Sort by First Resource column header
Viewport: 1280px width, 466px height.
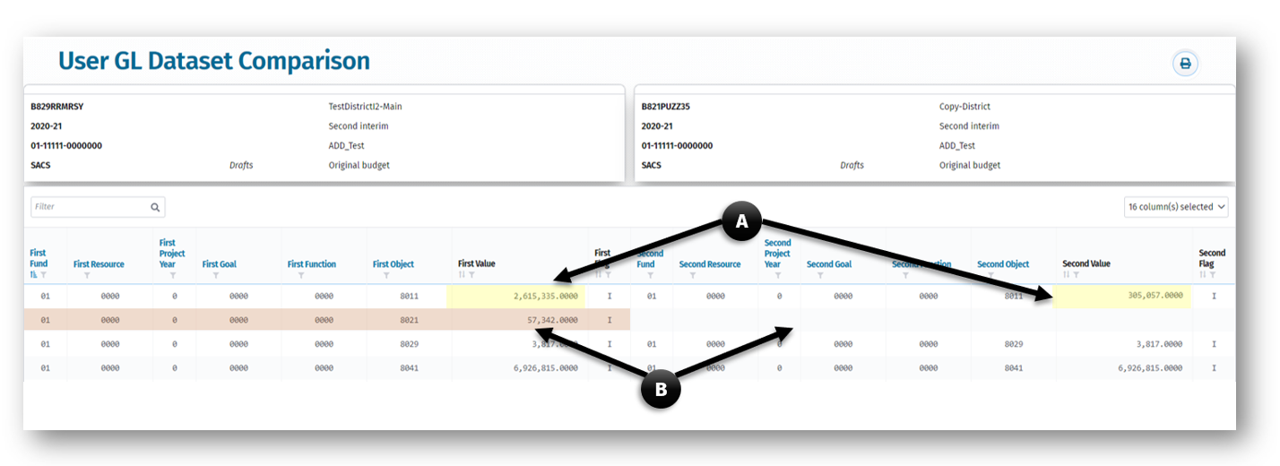[99, 264]
